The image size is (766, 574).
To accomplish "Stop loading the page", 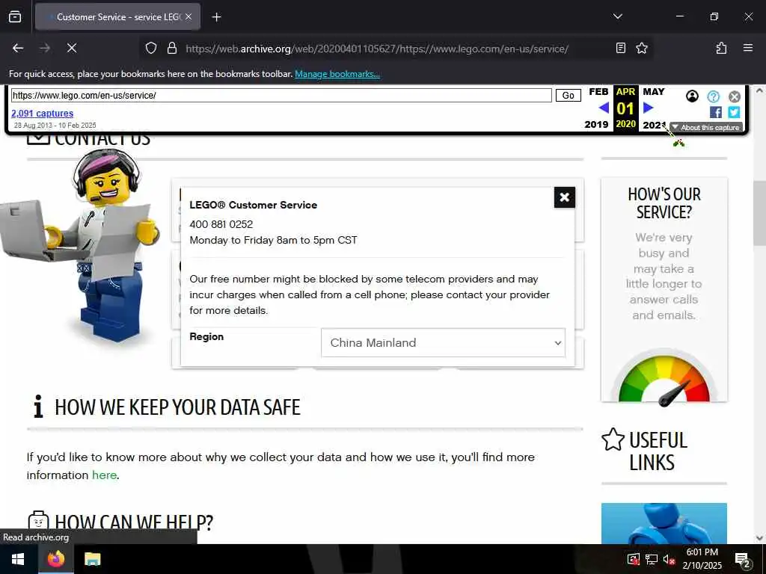I will click(72, 48).
